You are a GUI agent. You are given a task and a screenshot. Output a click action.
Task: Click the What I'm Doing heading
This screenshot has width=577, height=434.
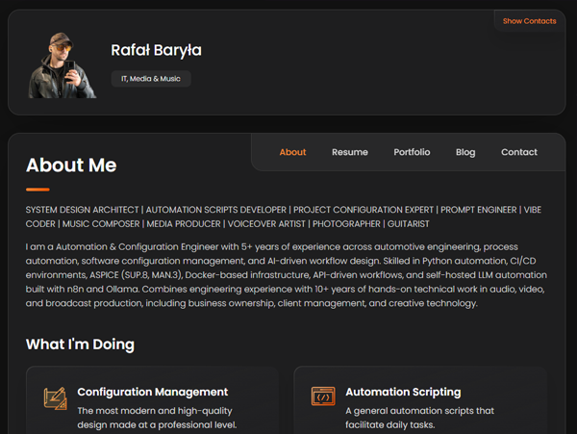pos(80,345)
